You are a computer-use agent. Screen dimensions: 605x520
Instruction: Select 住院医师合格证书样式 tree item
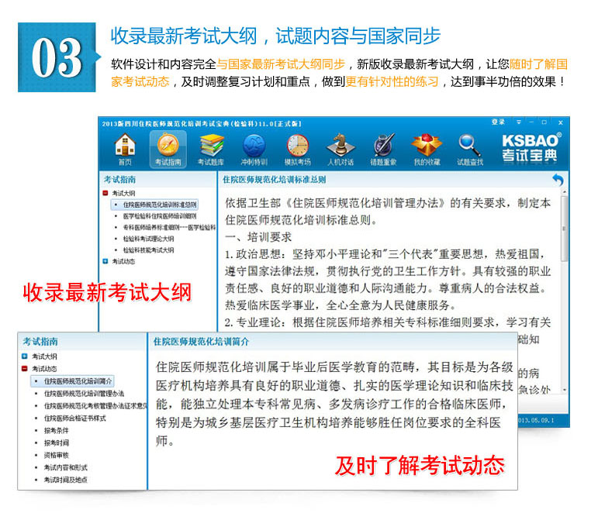click(x=74, y=418)
